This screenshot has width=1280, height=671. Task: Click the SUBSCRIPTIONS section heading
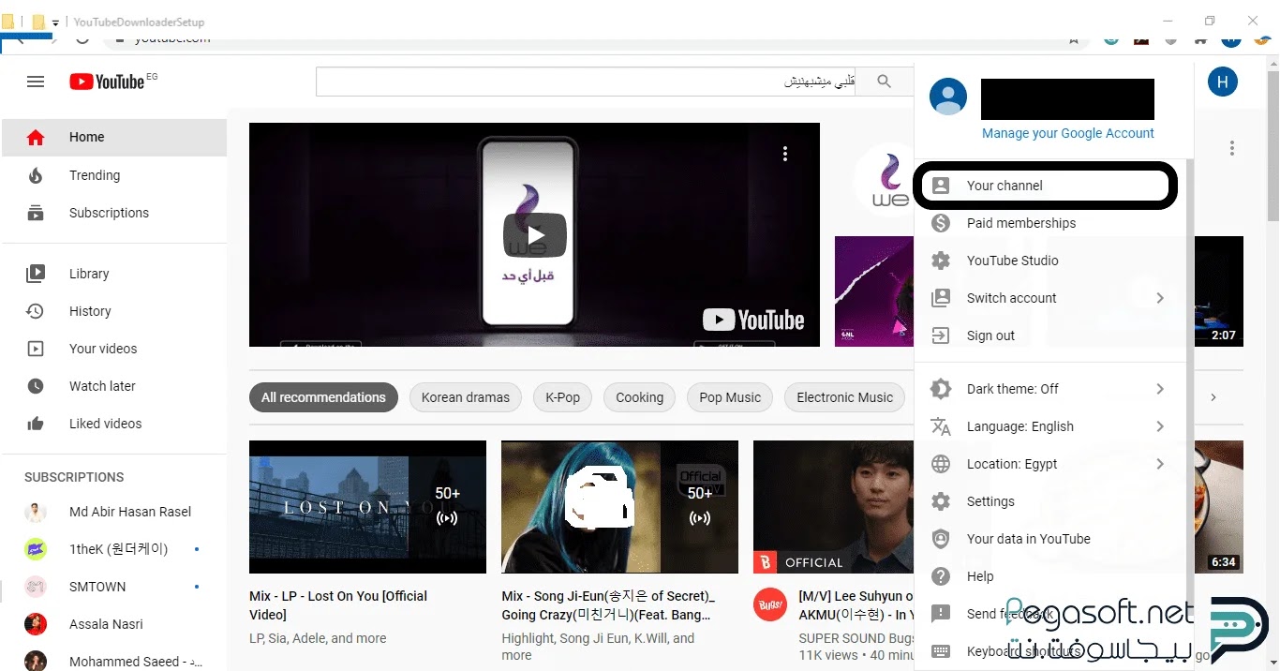(74, 477)
